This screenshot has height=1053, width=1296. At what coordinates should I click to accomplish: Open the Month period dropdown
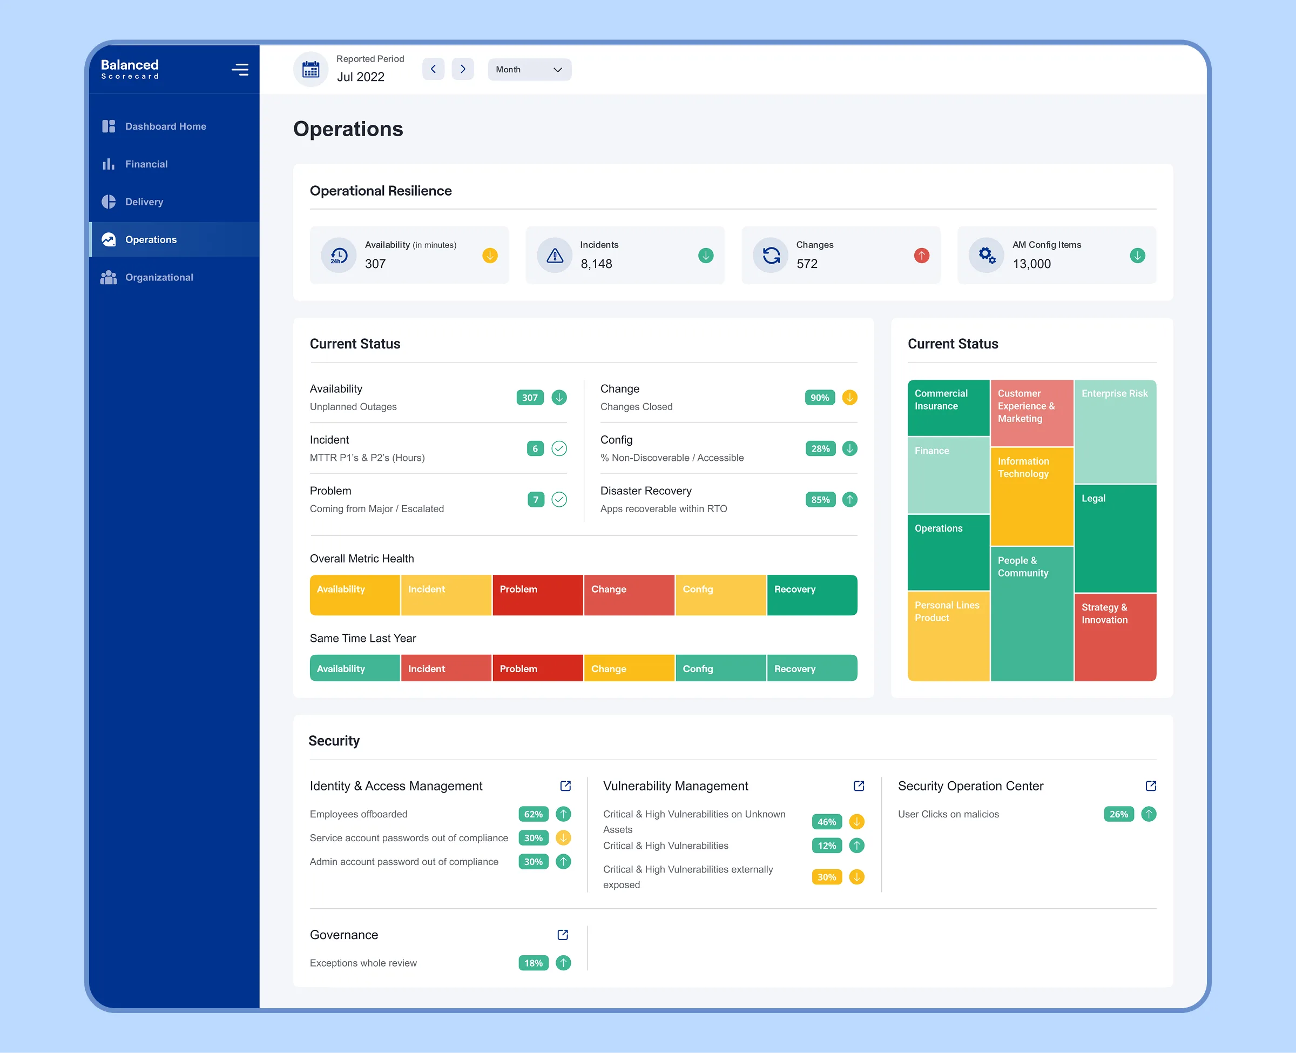pos(529,70)
